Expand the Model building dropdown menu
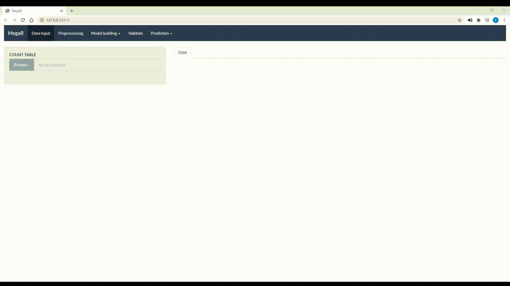510x286 pixels. pyautogui.click(x=105, y=33)
